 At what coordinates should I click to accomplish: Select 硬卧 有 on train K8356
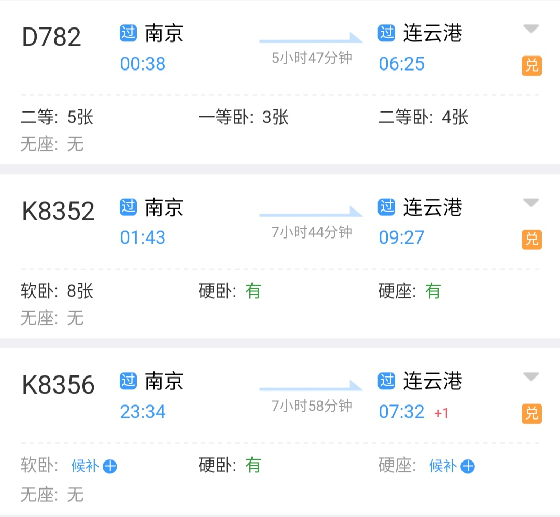(230, 466)
